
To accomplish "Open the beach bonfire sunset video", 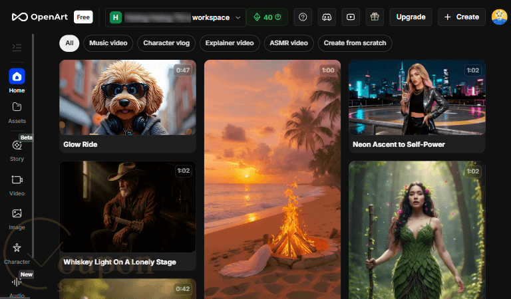I will pos(272,179).
